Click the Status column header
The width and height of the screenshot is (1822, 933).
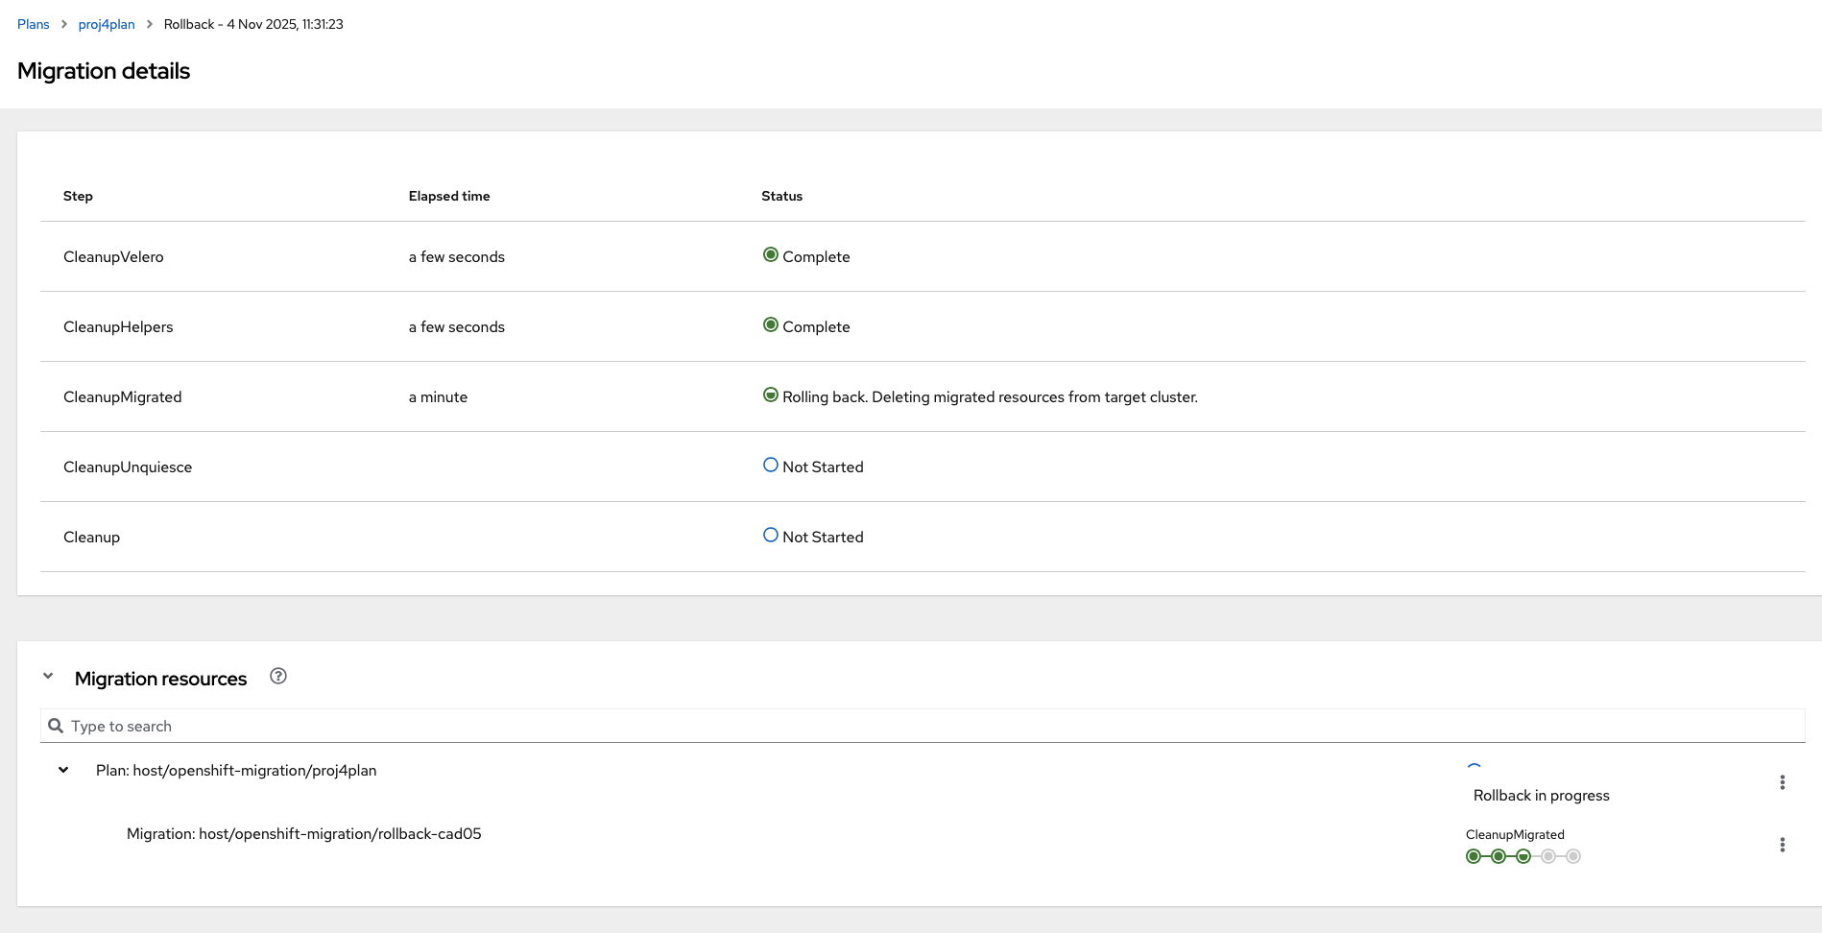pyautogui.click(x=781, y=196)
